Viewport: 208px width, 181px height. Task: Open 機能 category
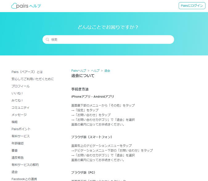pos(14,122)
